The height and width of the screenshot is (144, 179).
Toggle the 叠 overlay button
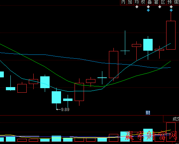150,2
